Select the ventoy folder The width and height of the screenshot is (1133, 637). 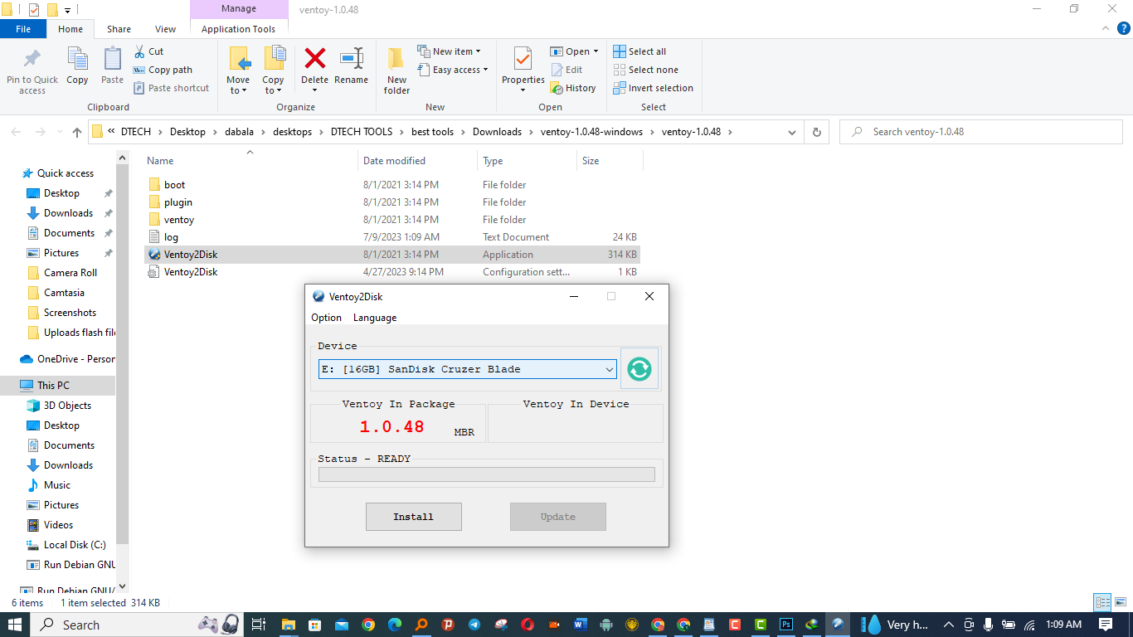pos(178,220)
